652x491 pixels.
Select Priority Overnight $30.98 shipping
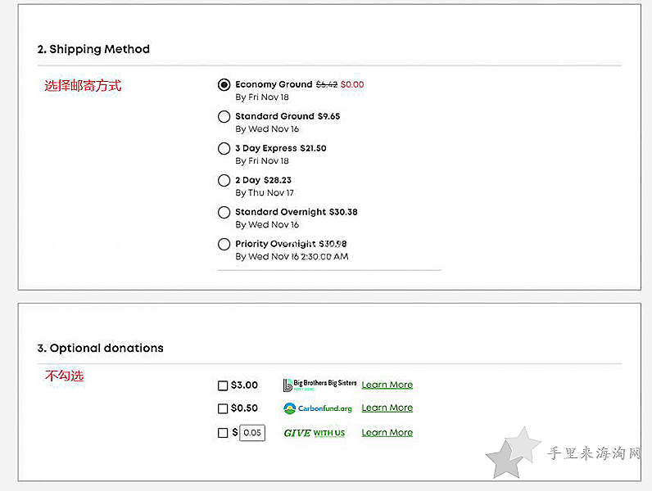point(224,244)
